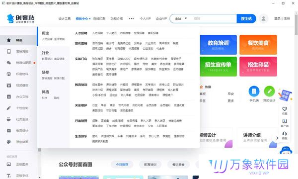Select the 场景 tab in the mega menu
Screen dimensions: 298x179
(54, 75)
